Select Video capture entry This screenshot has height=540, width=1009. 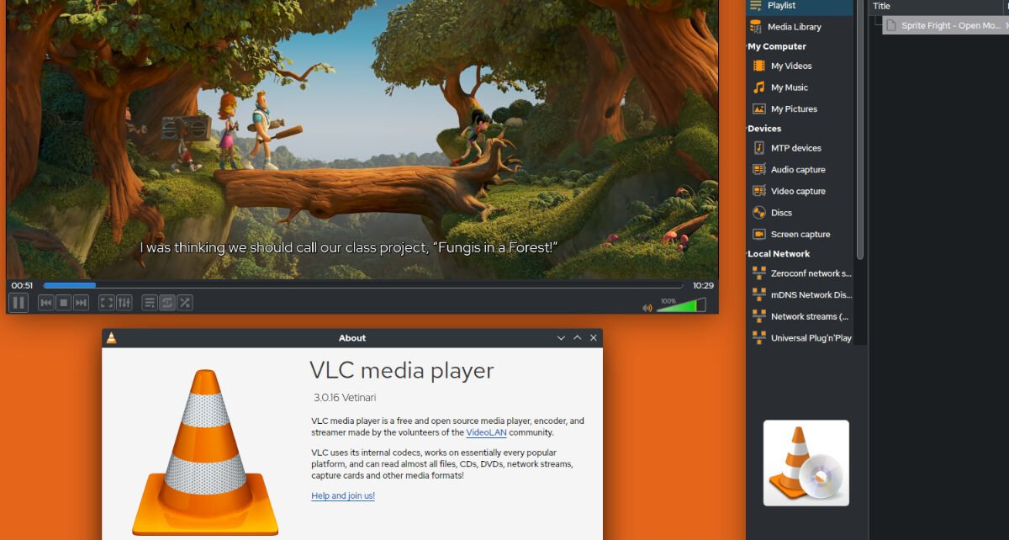[800, 192]
